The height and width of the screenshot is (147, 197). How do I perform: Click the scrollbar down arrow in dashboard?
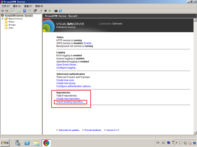[x=195, y=133]
